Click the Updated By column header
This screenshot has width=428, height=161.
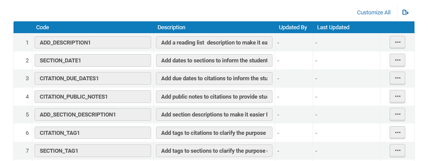coord(293,27)
